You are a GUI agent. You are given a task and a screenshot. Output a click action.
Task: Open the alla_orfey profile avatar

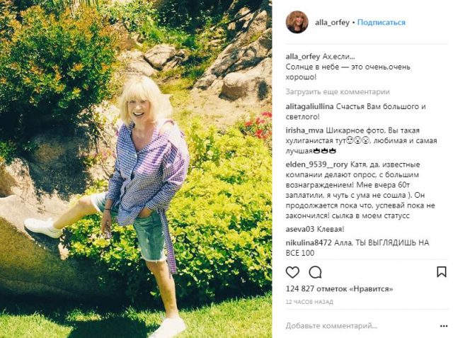pos(297,22)
